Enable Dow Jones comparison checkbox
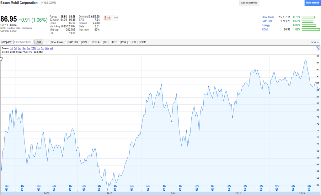 tap(49, 42)
